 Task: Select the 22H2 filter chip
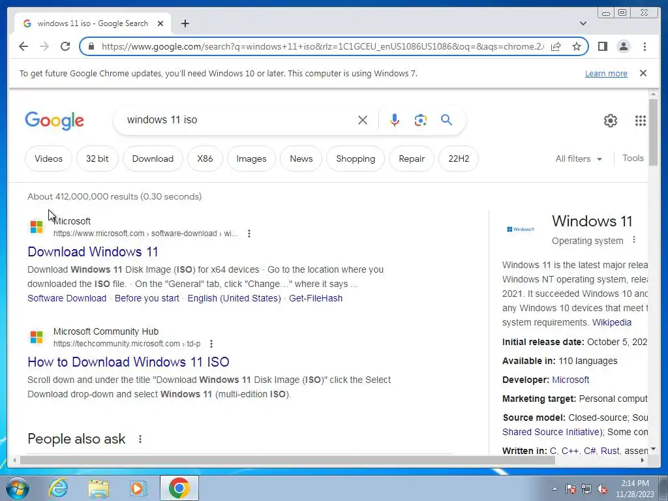click(459, 159)
